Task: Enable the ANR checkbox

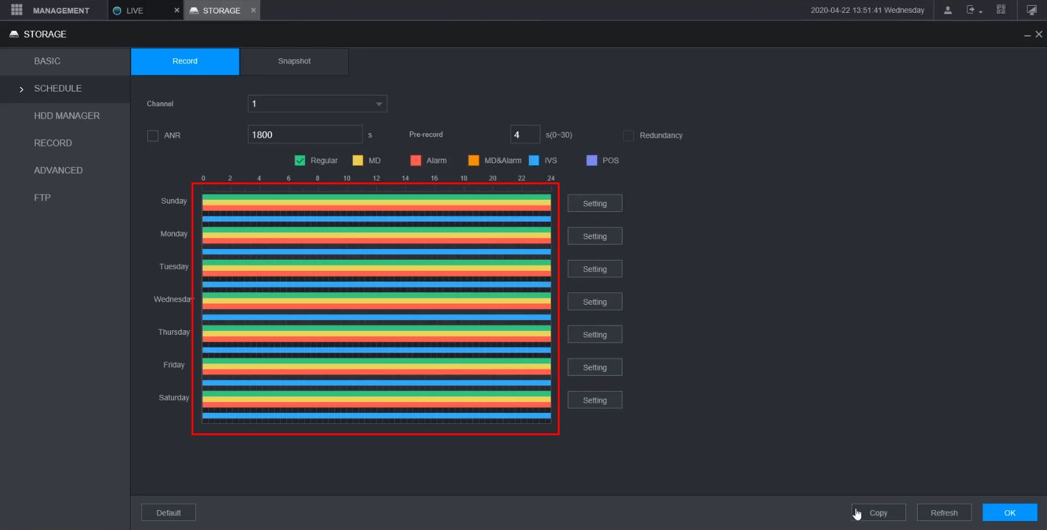Action: pyautogui.click(x=152, y=136)
